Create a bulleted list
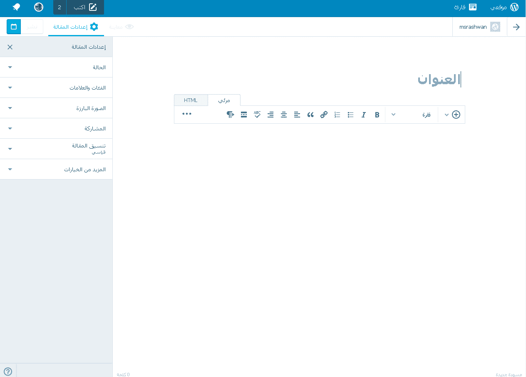Image resolution: width=526 pixels, height=377 pixels. [x=350, y=114]
